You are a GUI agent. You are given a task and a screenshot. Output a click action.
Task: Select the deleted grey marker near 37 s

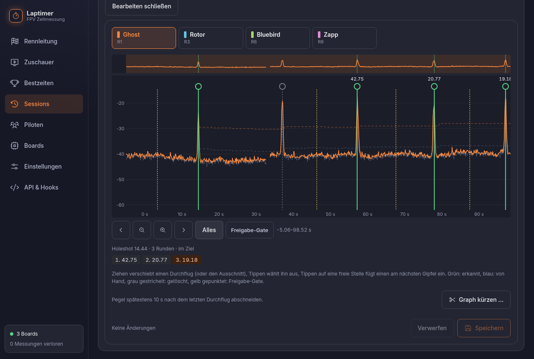click(x=282, y=86)
